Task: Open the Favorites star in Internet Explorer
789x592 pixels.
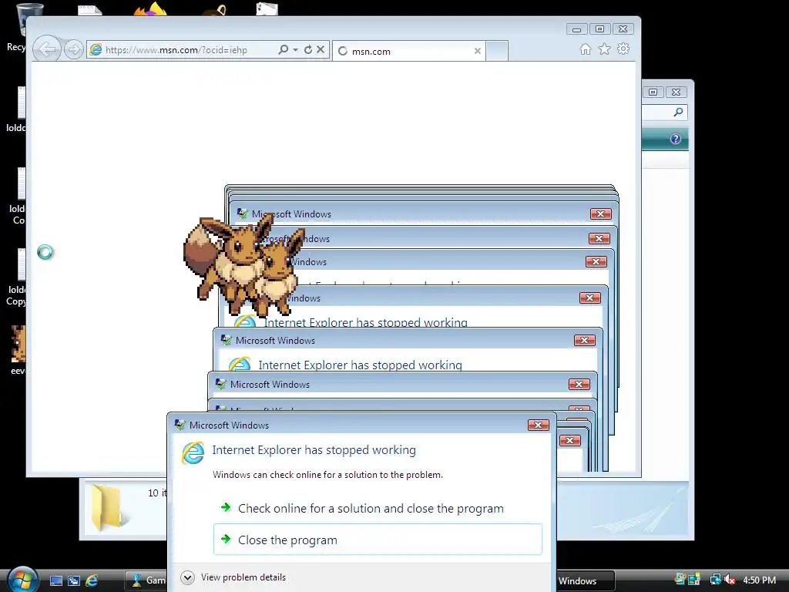Action: coord(604,49)
